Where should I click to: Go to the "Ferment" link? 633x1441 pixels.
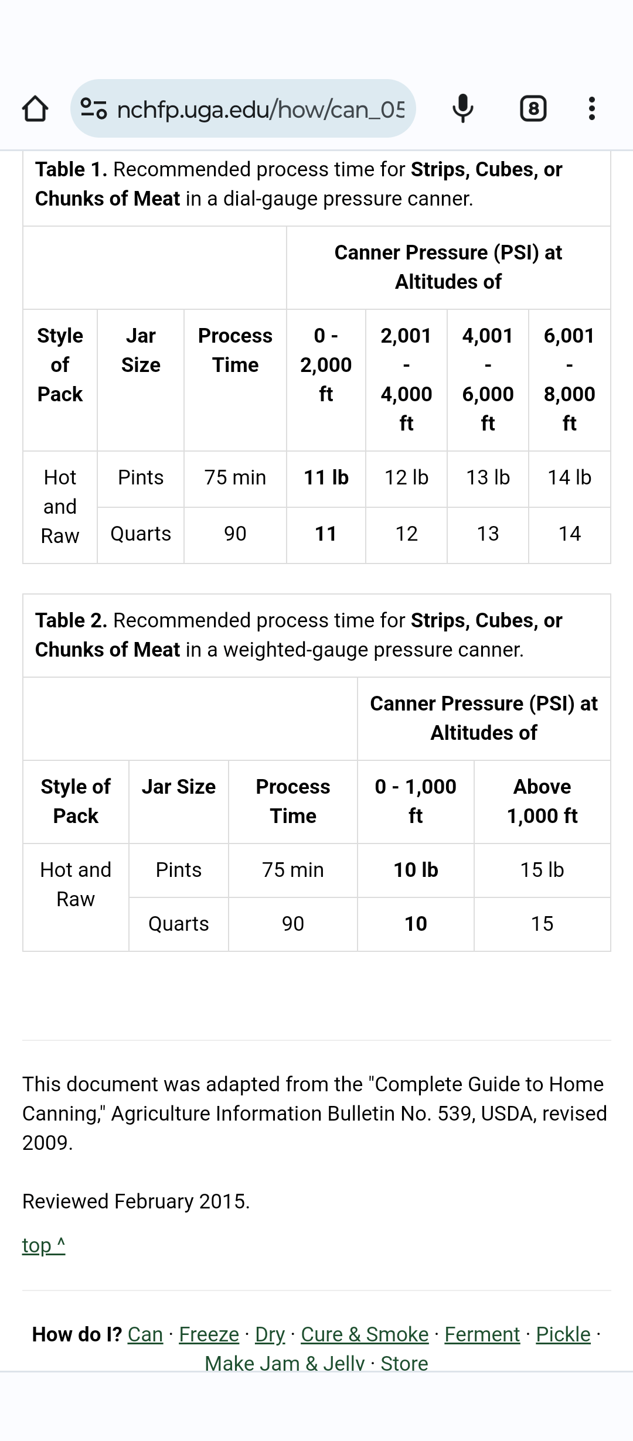(482, 1334)
